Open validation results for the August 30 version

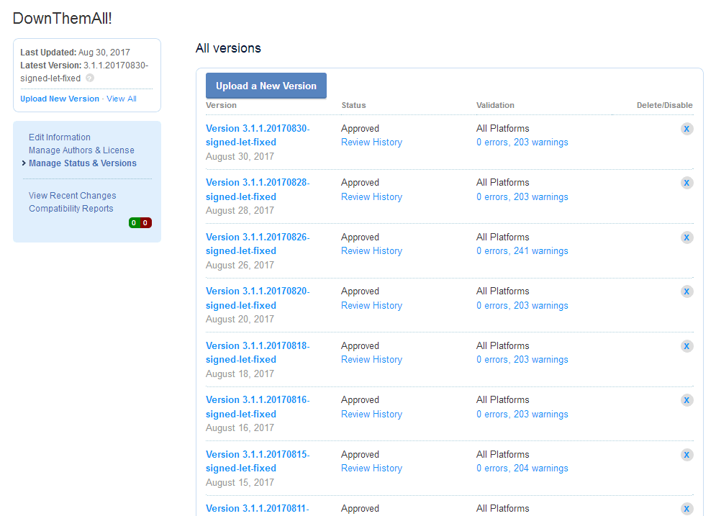[522, 142]
